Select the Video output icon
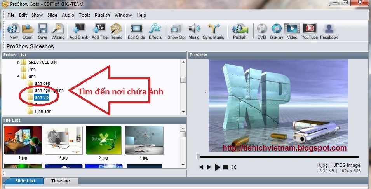371x189 pixels. click(292, 31)
